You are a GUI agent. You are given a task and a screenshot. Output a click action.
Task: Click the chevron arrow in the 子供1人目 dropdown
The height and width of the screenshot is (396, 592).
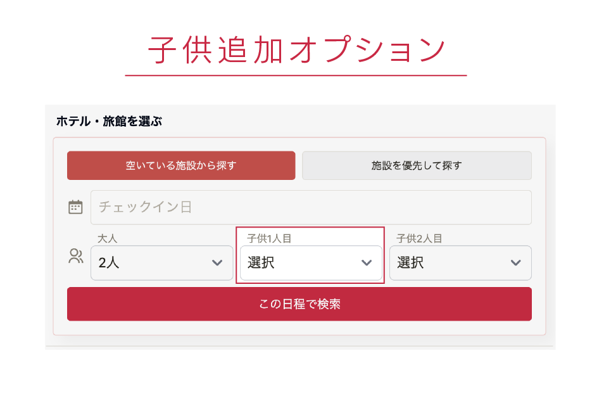(367, 263)
